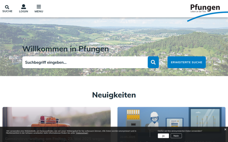The width and height of the screenshot is (228, 142).
Task: Close the cookie banner with X
Action: tap(225, 130)
